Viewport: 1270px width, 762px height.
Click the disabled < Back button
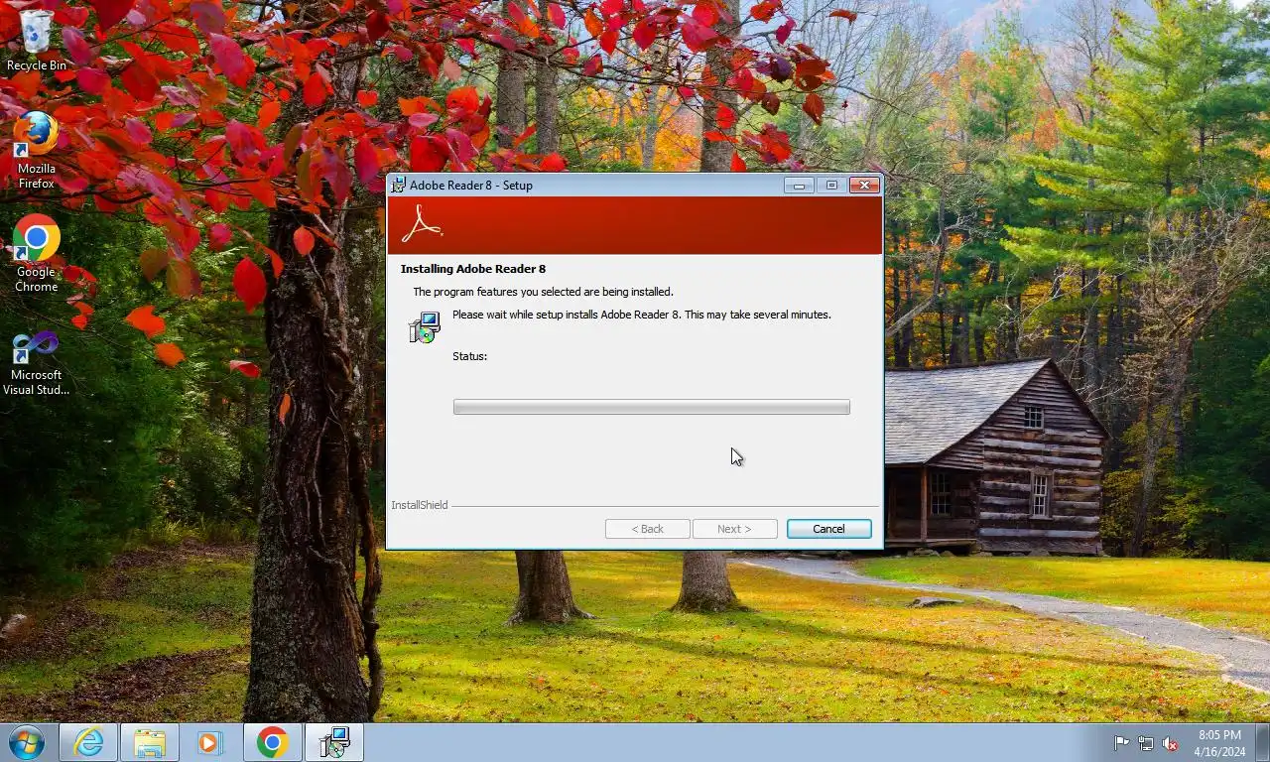[647, 529]
